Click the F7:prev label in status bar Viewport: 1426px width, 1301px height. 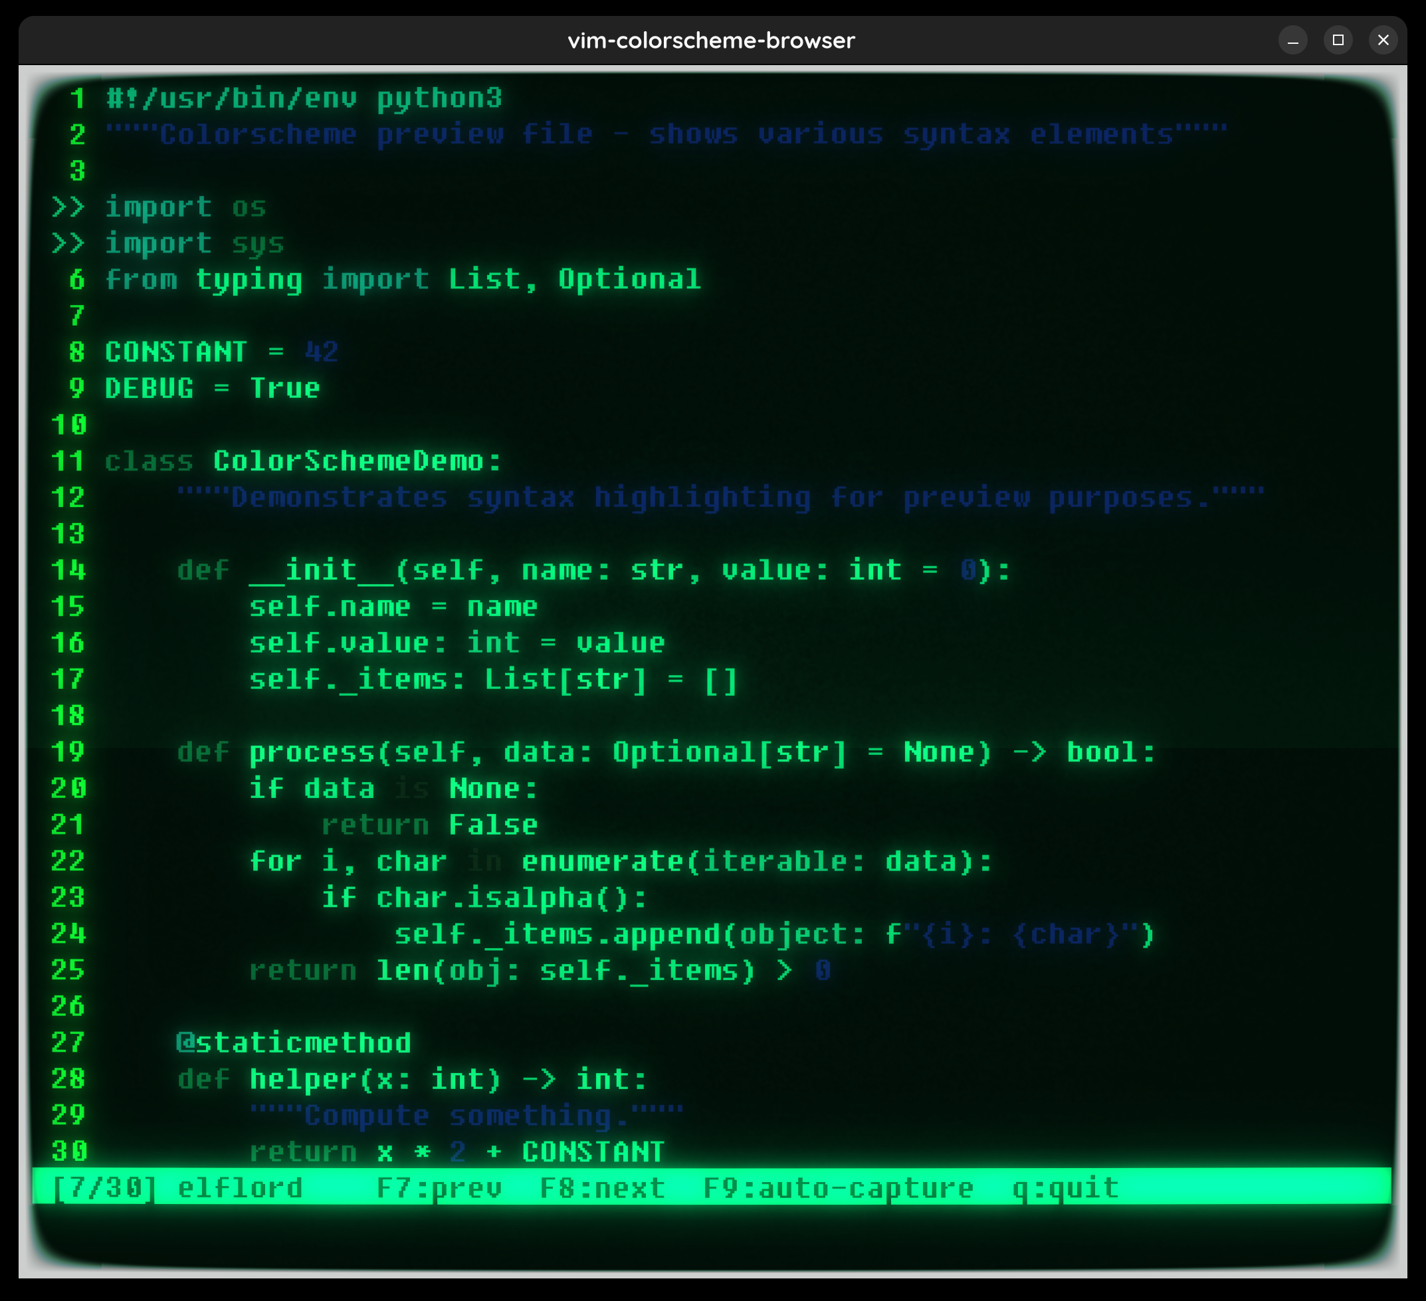439,1188
